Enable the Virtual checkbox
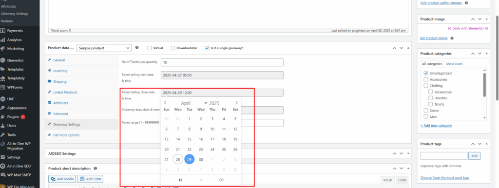 (x=150, y=48)
